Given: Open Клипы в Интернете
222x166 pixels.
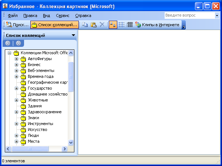Looking at the screenshot, I should point(157,25).
